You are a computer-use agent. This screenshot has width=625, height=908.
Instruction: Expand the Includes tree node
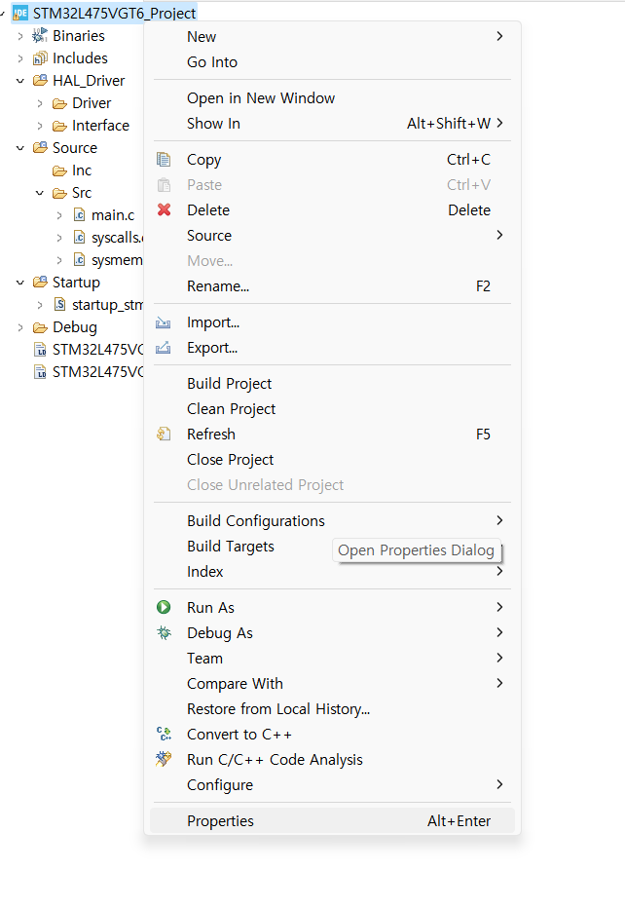coord(20,58)
